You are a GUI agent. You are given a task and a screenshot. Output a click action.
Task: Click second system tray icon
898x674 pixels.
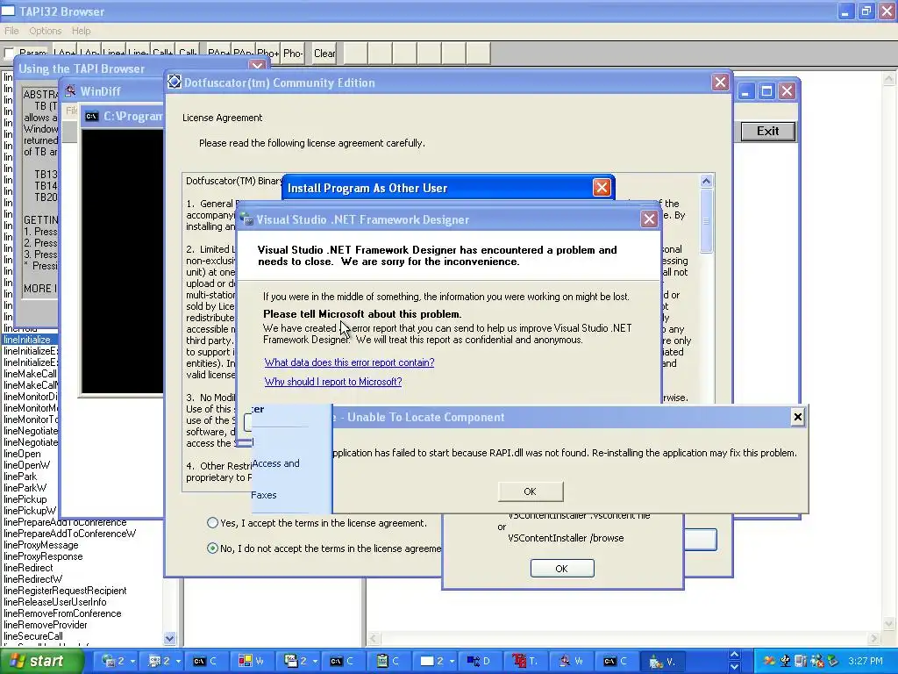[x=785, y=661]
